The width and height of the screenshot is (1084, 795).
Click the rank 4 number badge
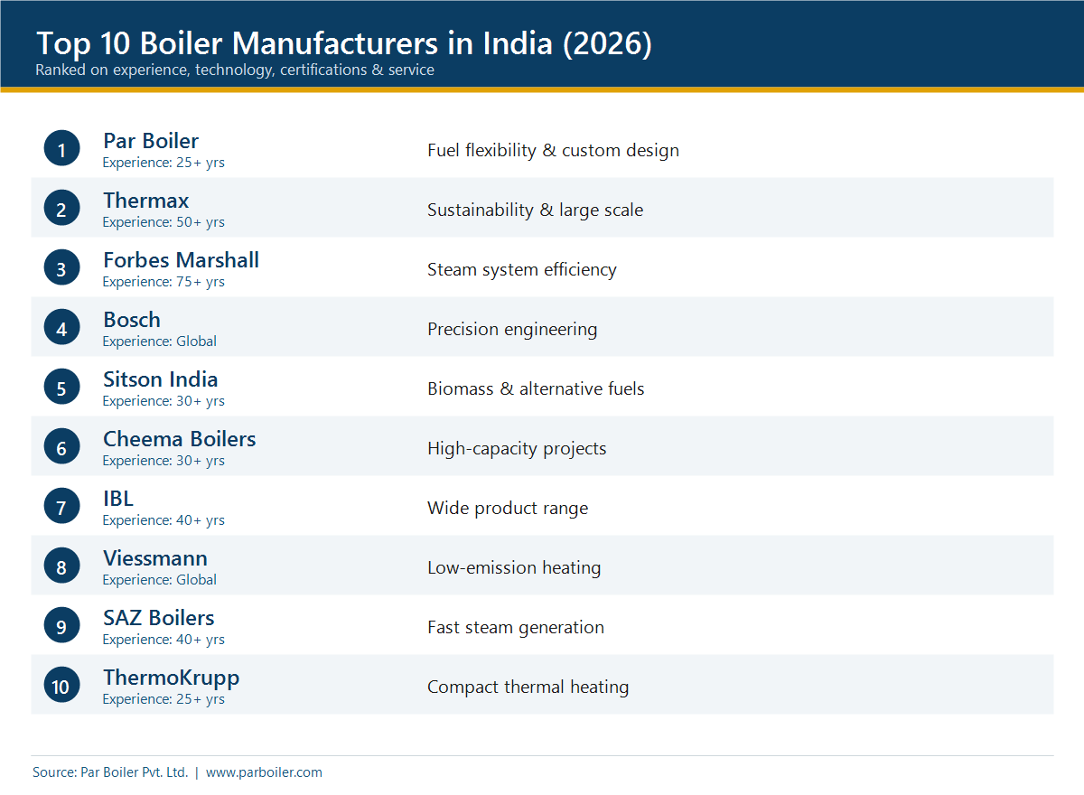click(x=61, y=328)
